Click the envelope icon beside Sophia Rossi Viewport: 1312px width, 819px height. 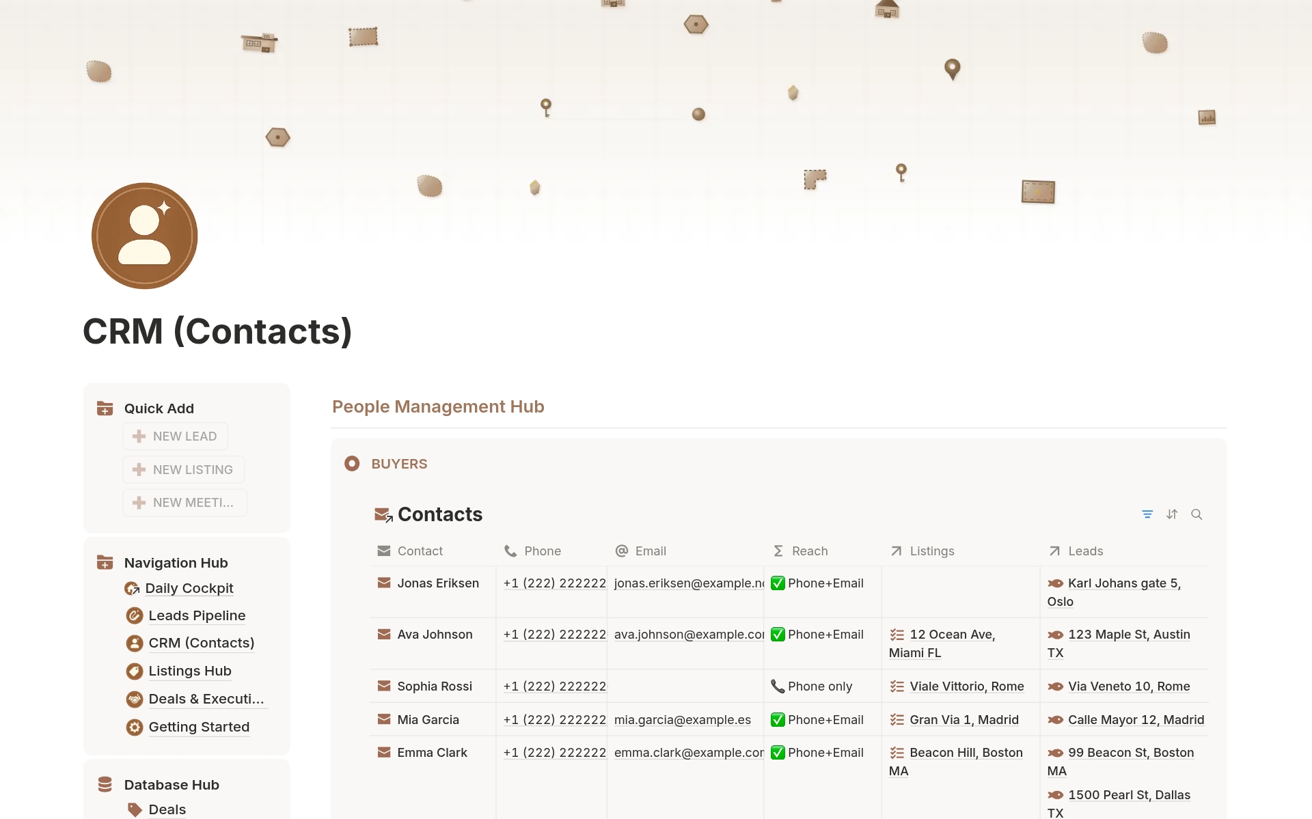pyautogui.click(x=384, y=686)
